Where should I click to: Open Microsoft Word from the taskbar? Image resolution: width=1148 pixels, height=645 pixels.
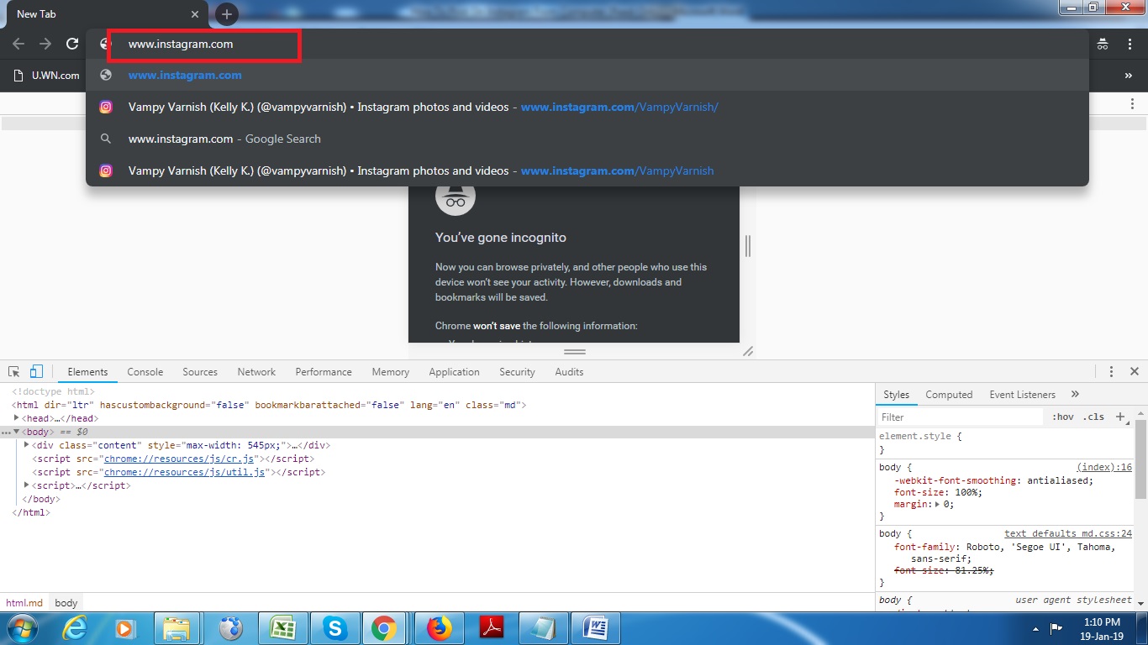pos(595,628)
